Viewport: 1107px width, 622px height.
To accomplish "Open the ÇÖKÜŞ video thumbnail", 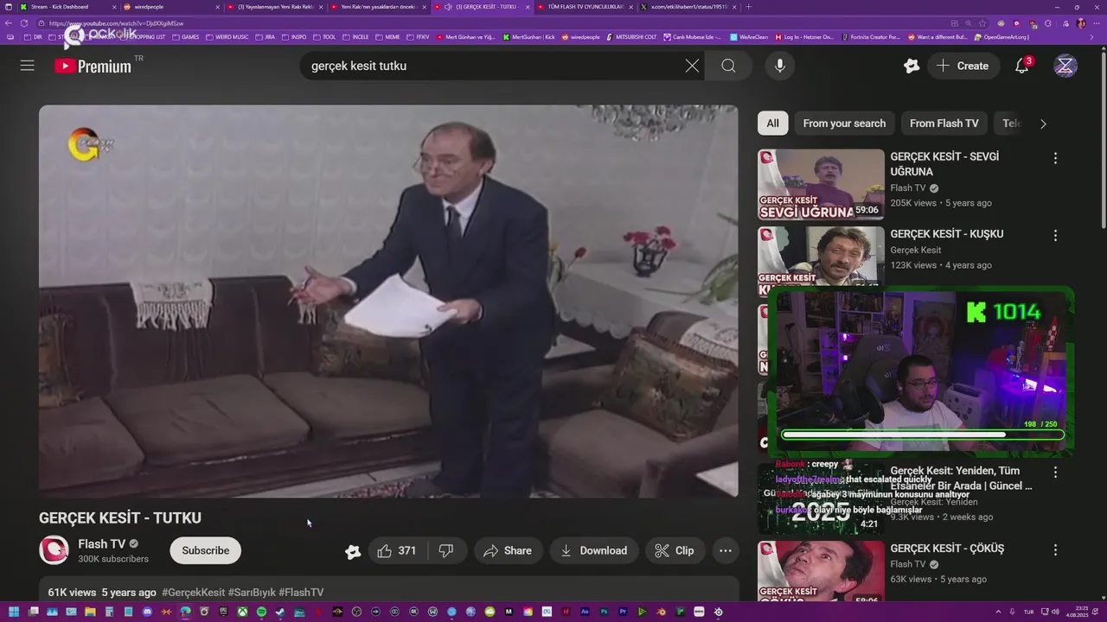I will tap(821, 572).
